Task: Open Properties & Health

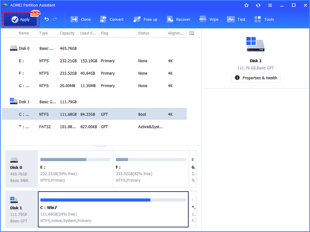Action: (x=256, y=78)
